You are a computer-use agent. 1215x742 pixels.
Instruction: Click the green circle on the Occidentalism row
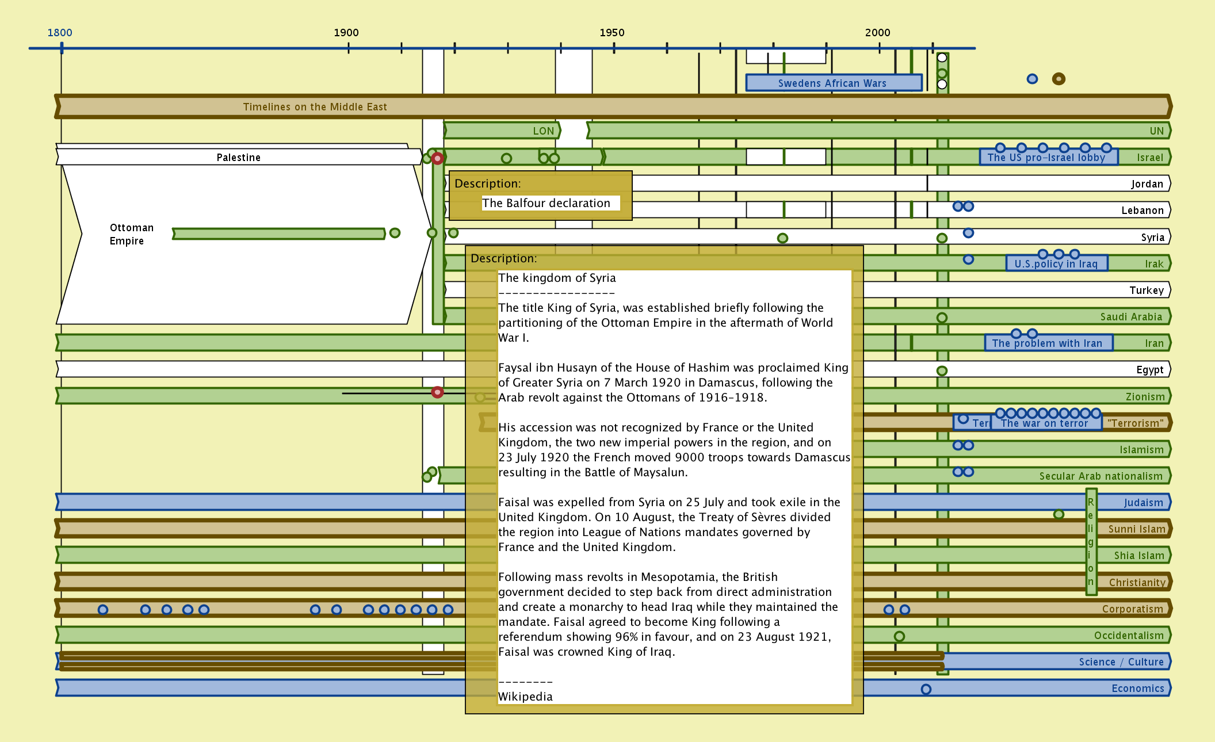point(899,636)
